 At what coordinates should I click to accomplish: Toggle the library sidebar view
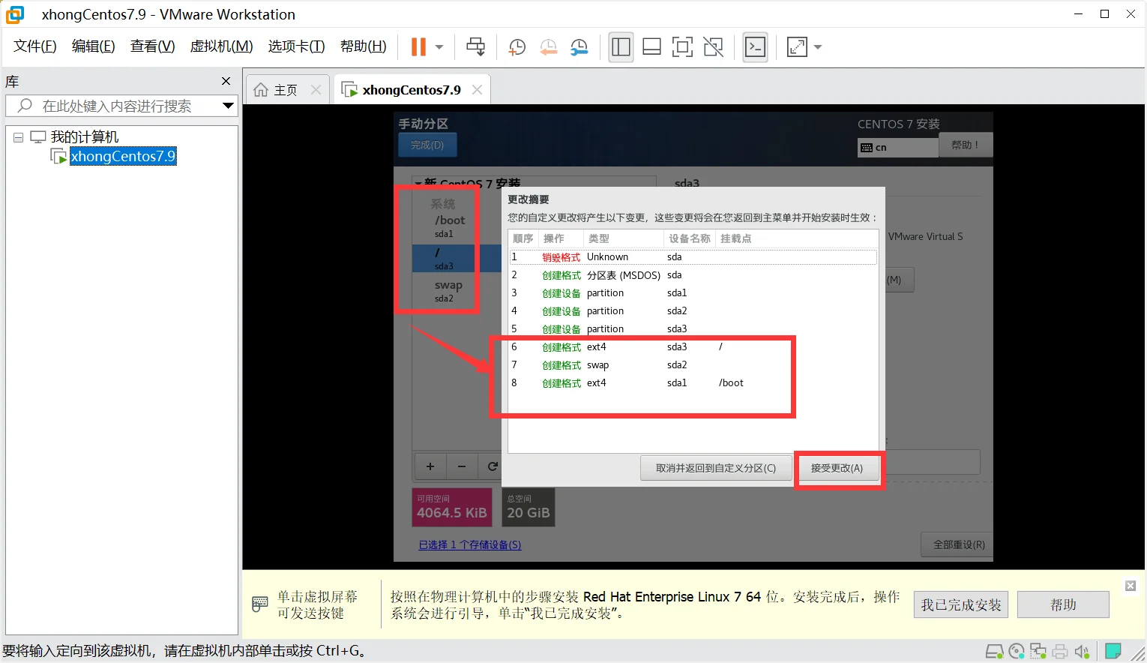pyautogui.click(x=621, y=47)
